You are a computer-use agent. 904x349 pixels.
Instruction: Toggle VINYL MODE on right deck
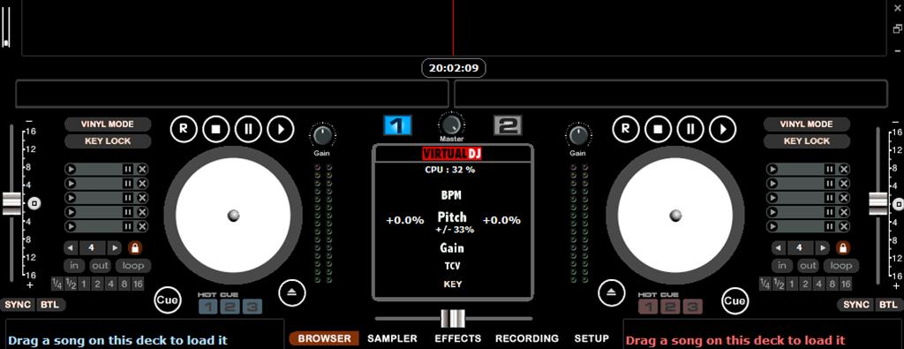click(x=806, y=124)
